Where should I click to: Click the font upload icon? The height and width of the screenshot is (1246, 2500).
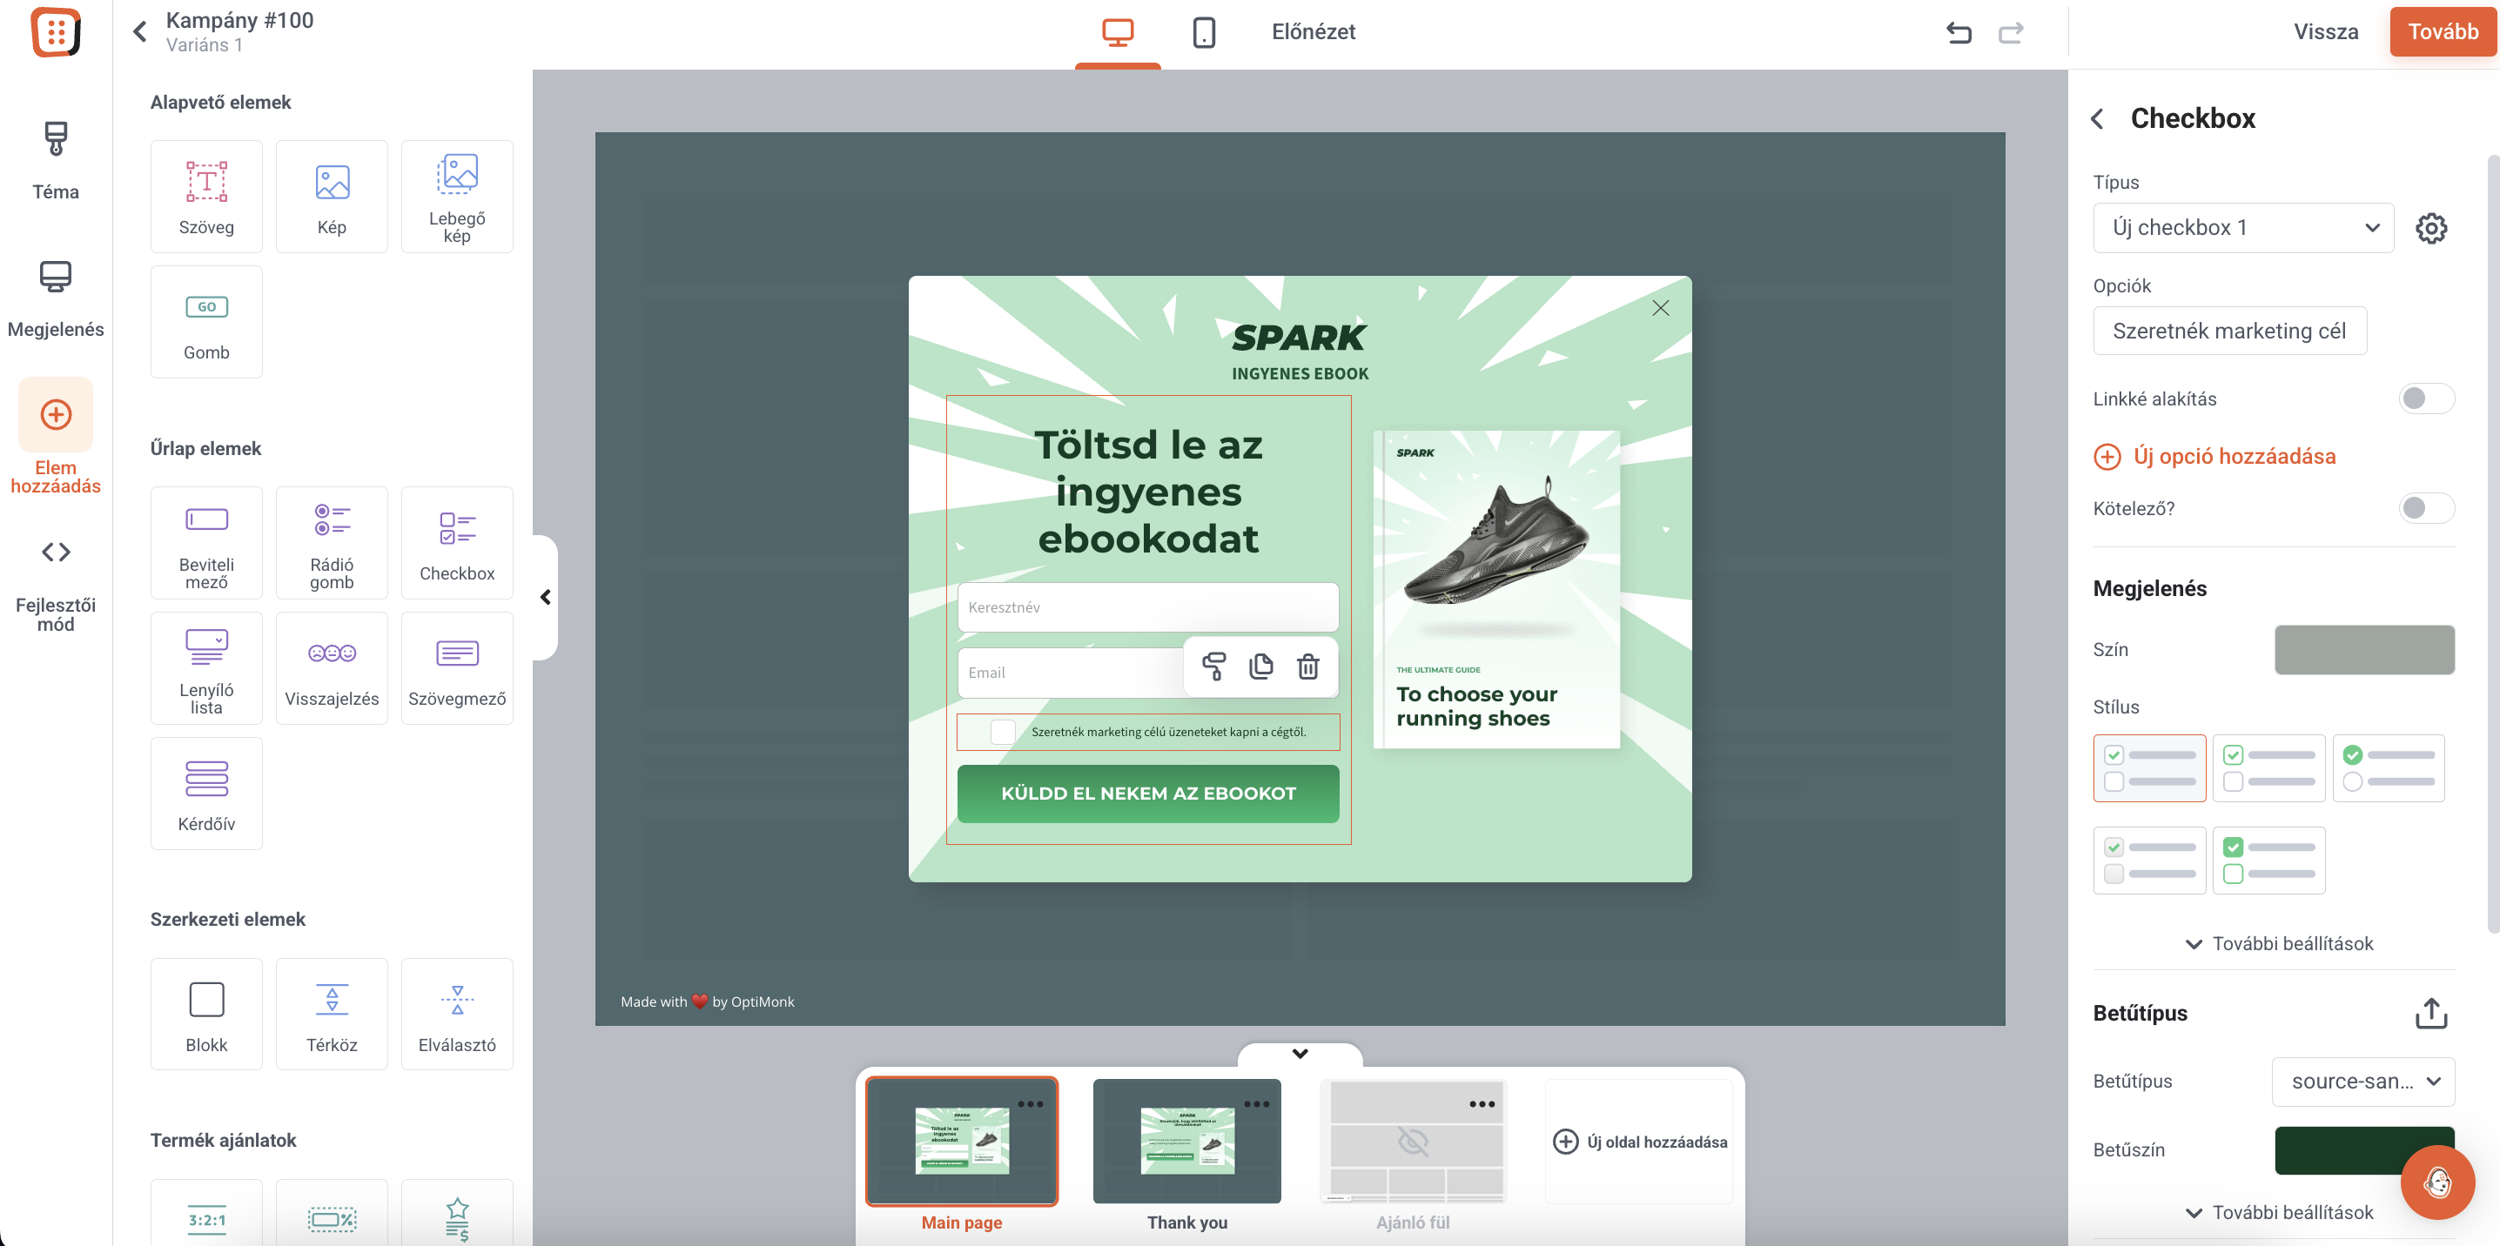click(2430, 1012)
